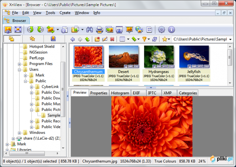
Task: Click the full screen toolbar icon
Action: pyautogui.click(x=18, y=29)
